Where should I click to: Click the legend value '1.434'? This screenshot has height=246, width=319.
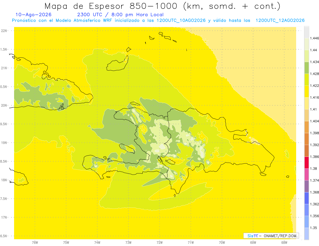(x=314, y=62)
